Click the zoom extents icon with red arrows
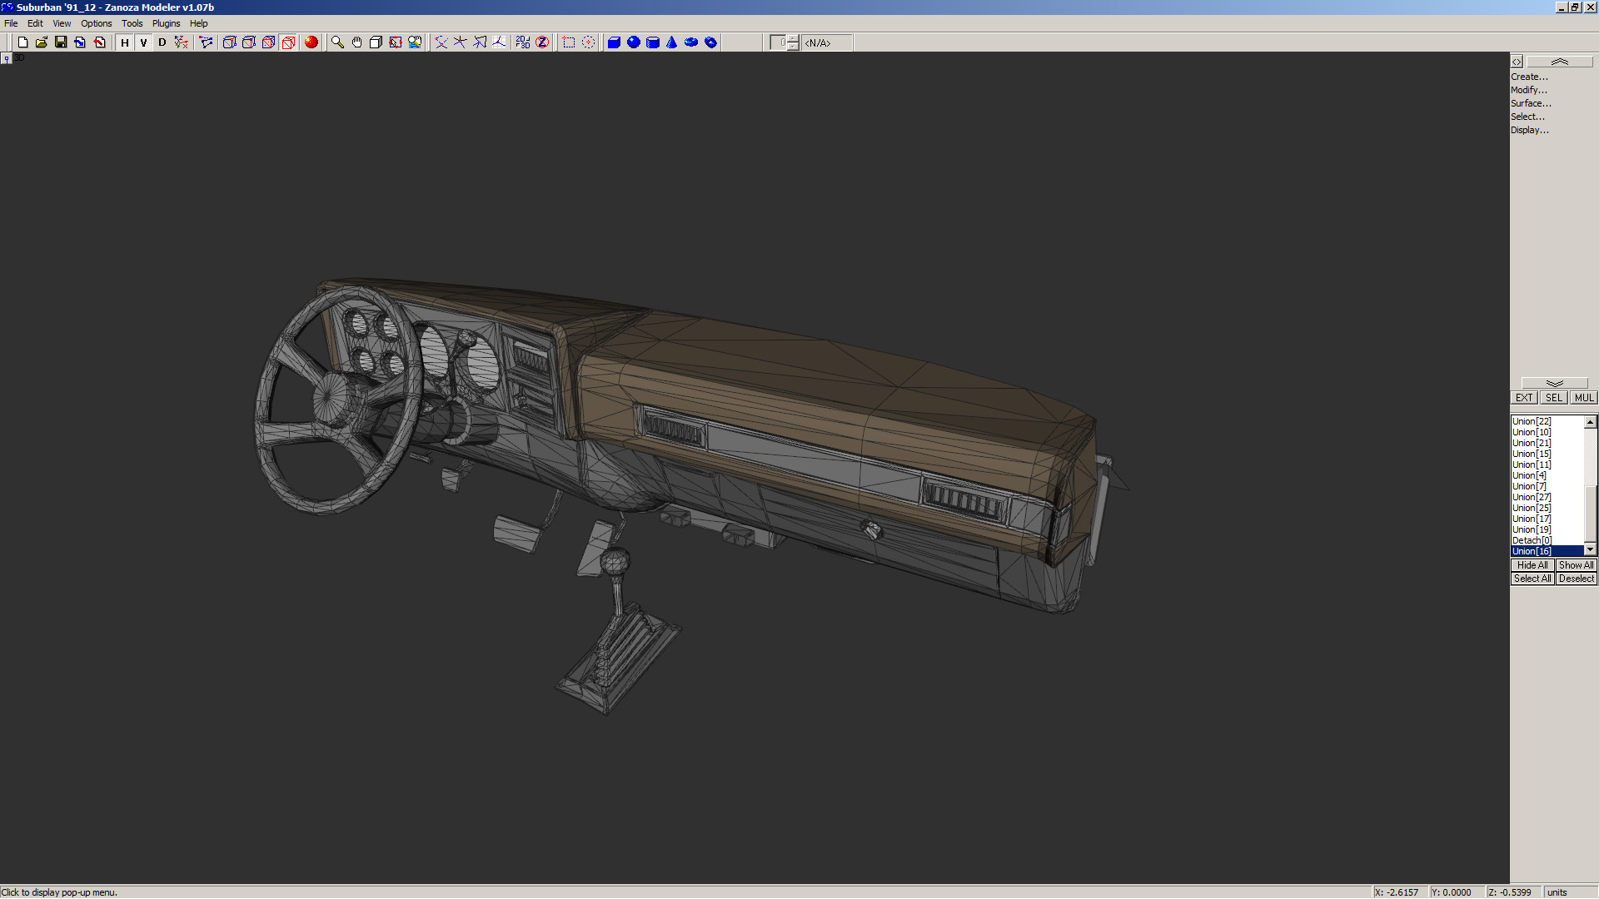The height and width of the screenshot is (899, 1599). click(396, 42)
